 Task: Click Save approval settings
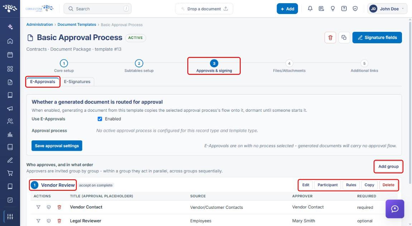(x=57, y=145)
